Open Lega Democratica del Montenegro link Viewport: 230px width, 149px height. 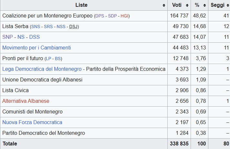42,69
